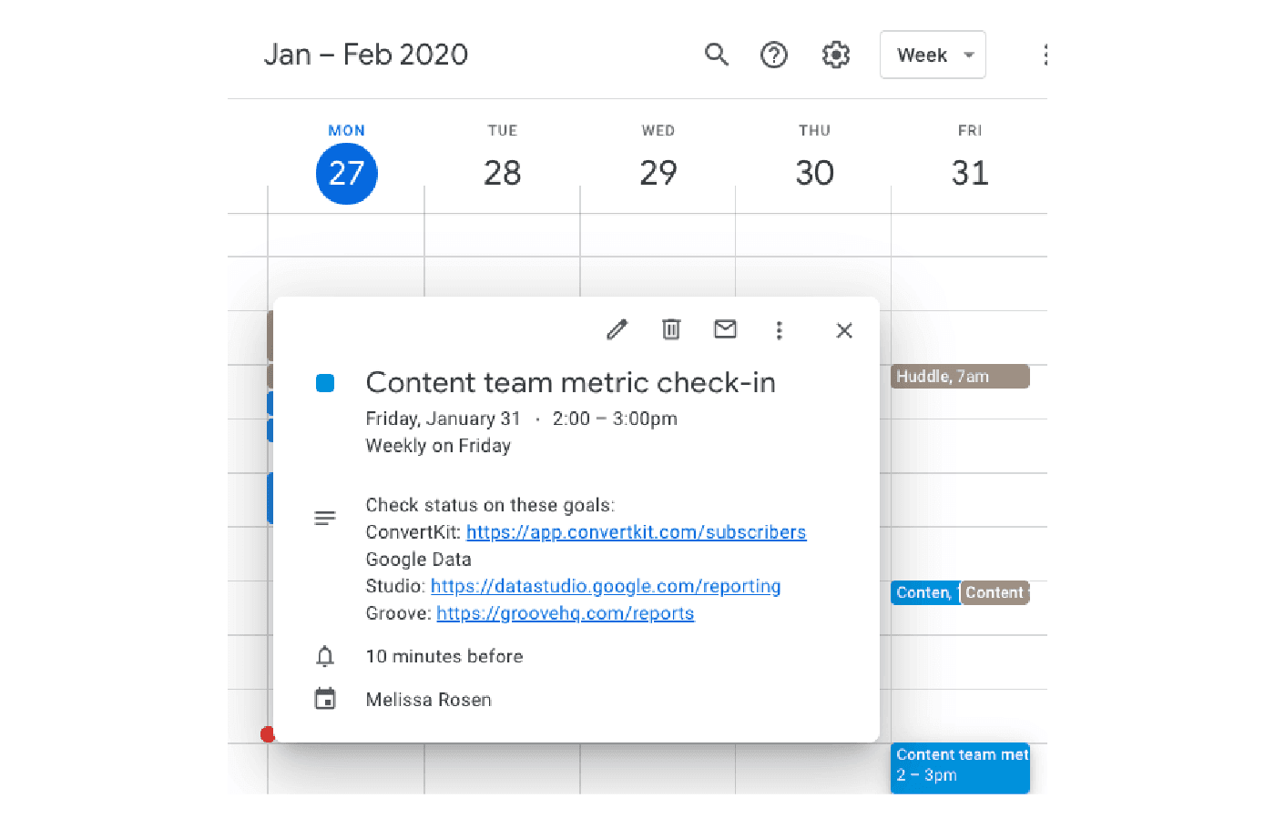Viewport: 1275px width, 818px height.
Task: Delete the event with the trash icon
Action: 671,329
